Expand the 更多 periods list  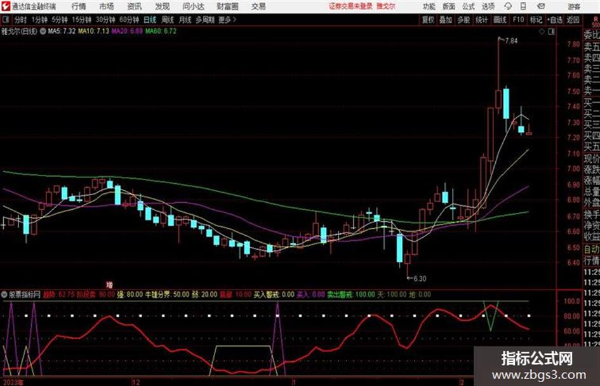pyautogui.click(x=227, y=20)
